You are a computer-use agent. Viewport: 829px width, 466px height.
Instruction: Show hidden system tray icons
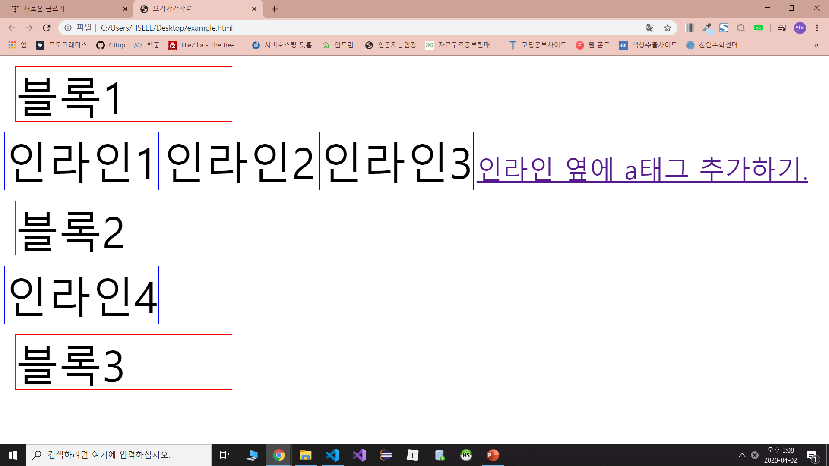tap(742, 455)
